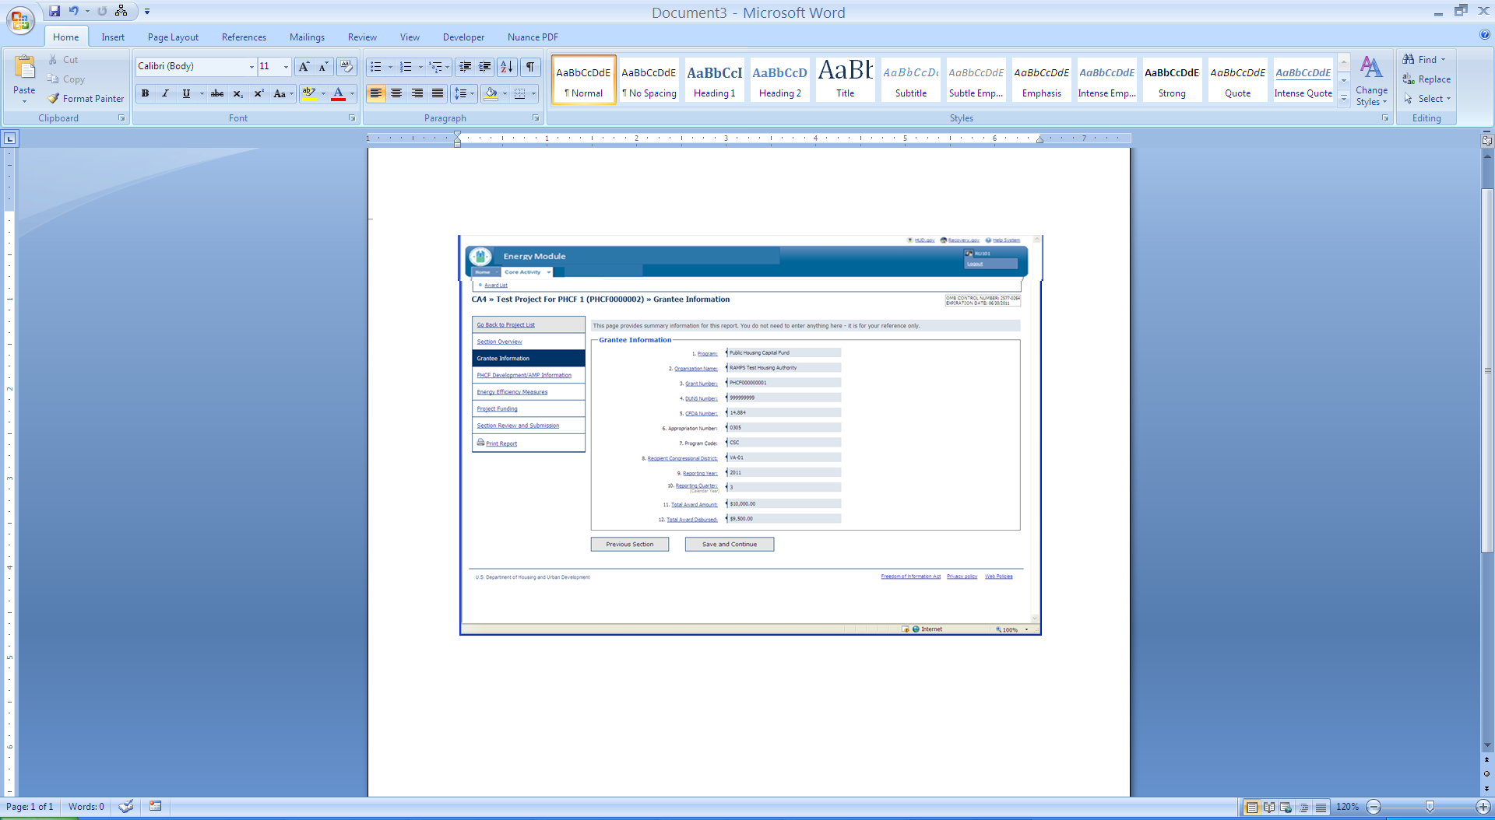This screenshot has height=820, width=1495.
Task: Toggle Italic formatting
Action: (165, 93)
